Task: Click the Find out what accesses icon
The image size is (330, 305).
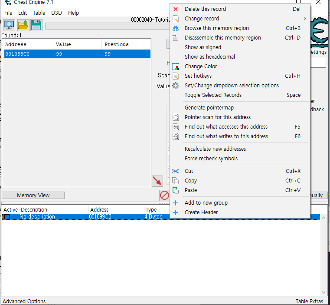Action: click(x=176, y=127)
